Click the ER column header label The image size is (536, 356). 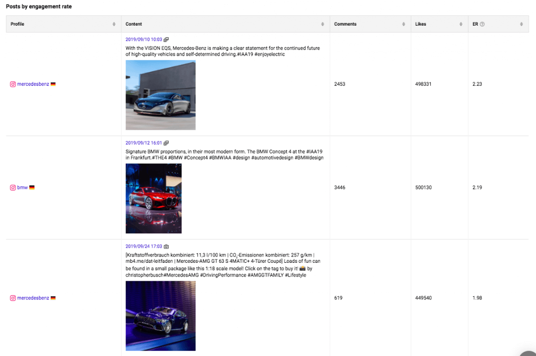pos(475,24)
